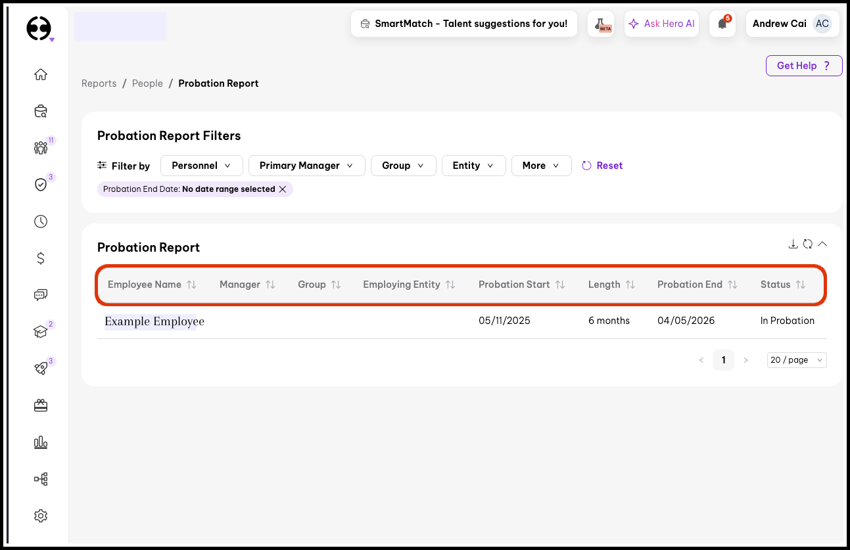The height and width of the screenshot is (550, 850).
Task: Expand the Personnel filter dropdown
Action: coord(201,166)
